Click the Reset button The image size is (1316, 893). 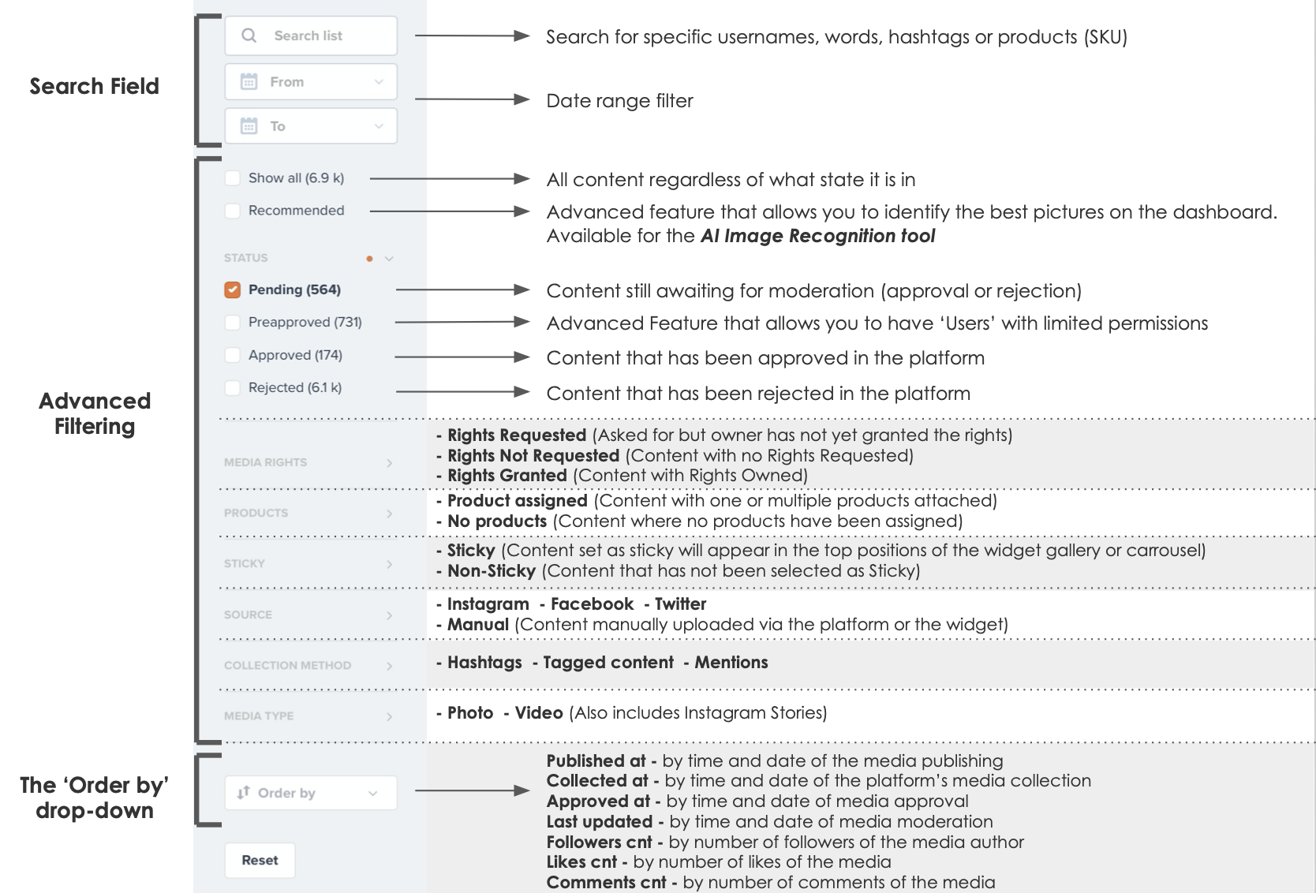[x=260, y=860]
